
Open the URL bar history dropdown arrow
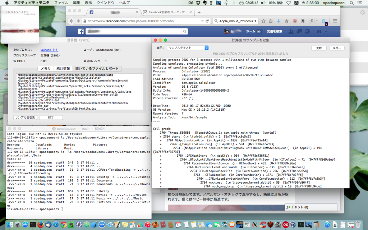click(202, 21)
